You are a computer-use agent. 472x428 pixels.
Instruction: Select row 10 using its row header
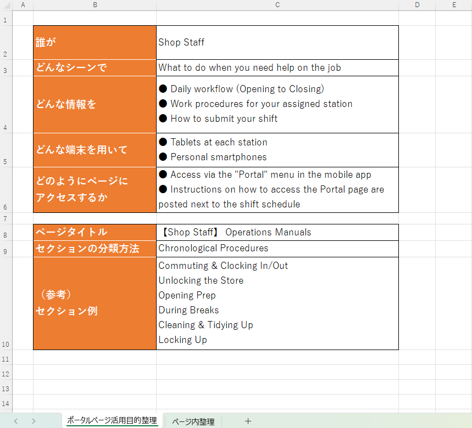tap(5, 345)
